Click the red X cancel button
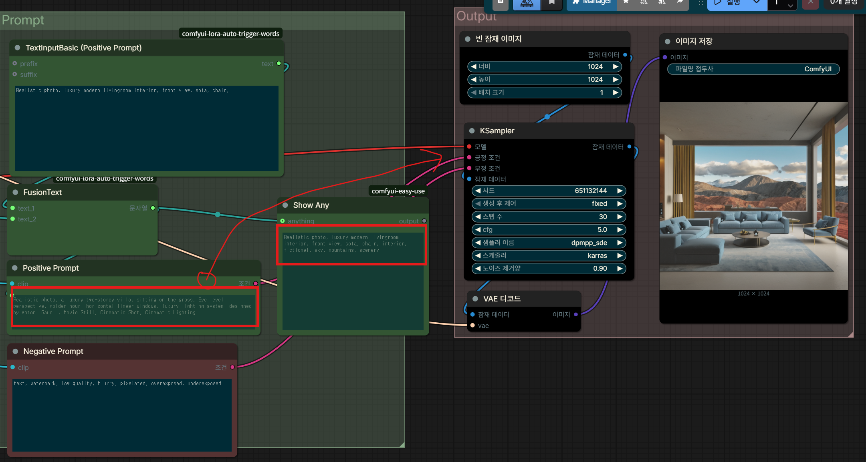This screenshot has width=866, height=462. click(x=810, y=3)
